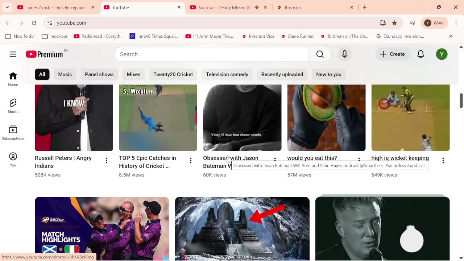Open Radiohead bookmark
464x261 pixels.
[99, 36]
